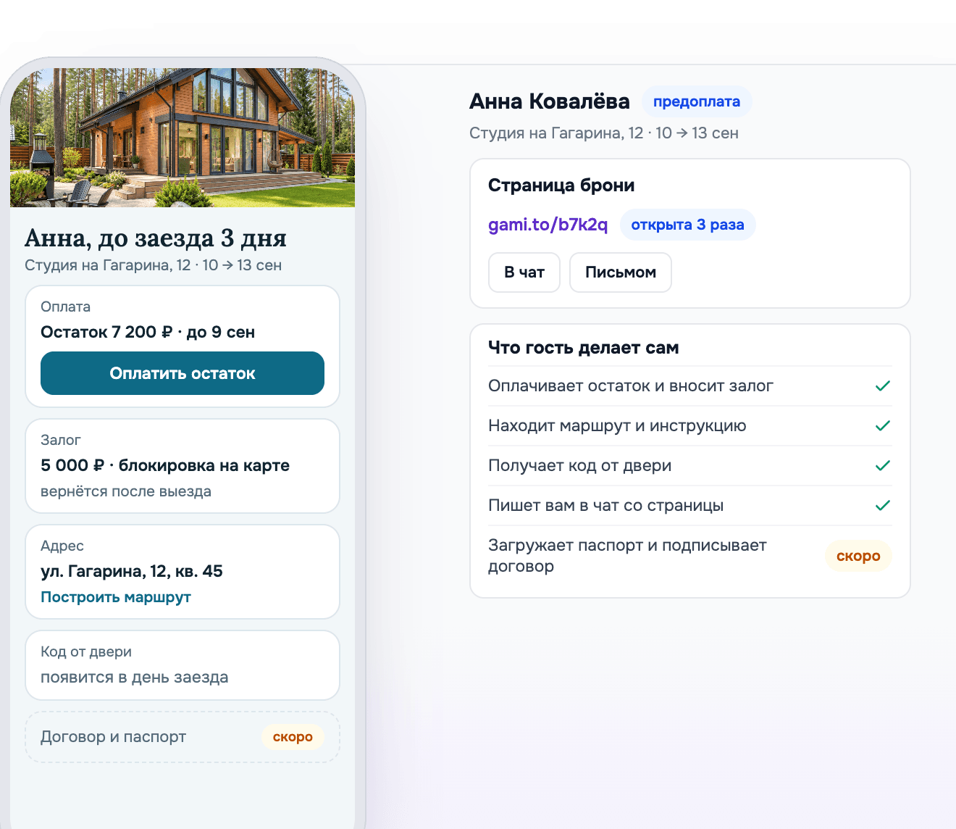
Task: Click the 'Оплатить остаток' button
Action: pos(183,373)
